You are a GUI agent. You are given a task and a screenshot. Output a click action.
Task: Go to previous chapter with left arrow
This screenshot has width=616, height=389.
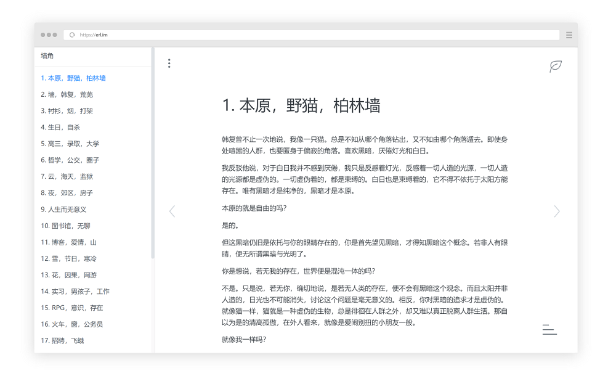[172, 211]
